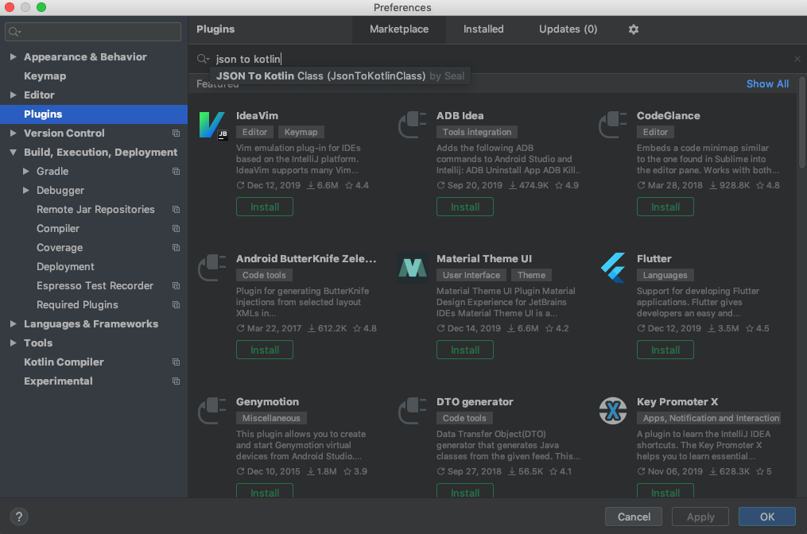807x534 pixels.
Task: Click the plugin search field text
Action: click(248, 59)
